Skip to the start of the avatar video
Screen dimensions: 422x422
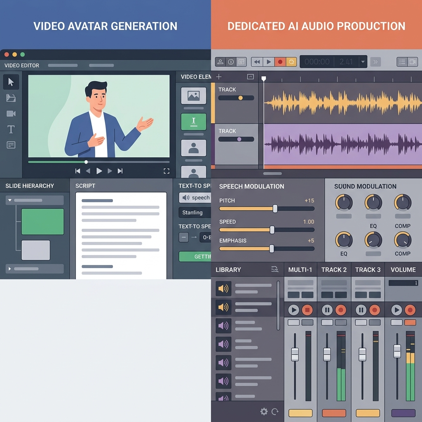coord(78,171)
